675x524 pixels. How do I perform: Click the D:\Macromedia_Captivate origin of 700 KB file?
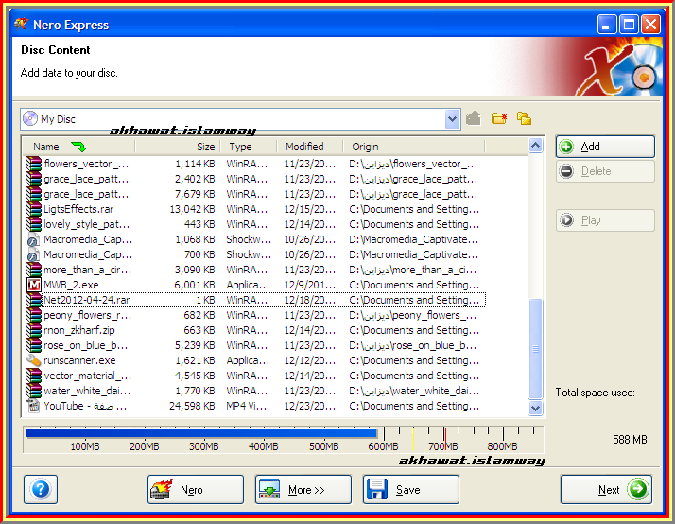(413, 254)
